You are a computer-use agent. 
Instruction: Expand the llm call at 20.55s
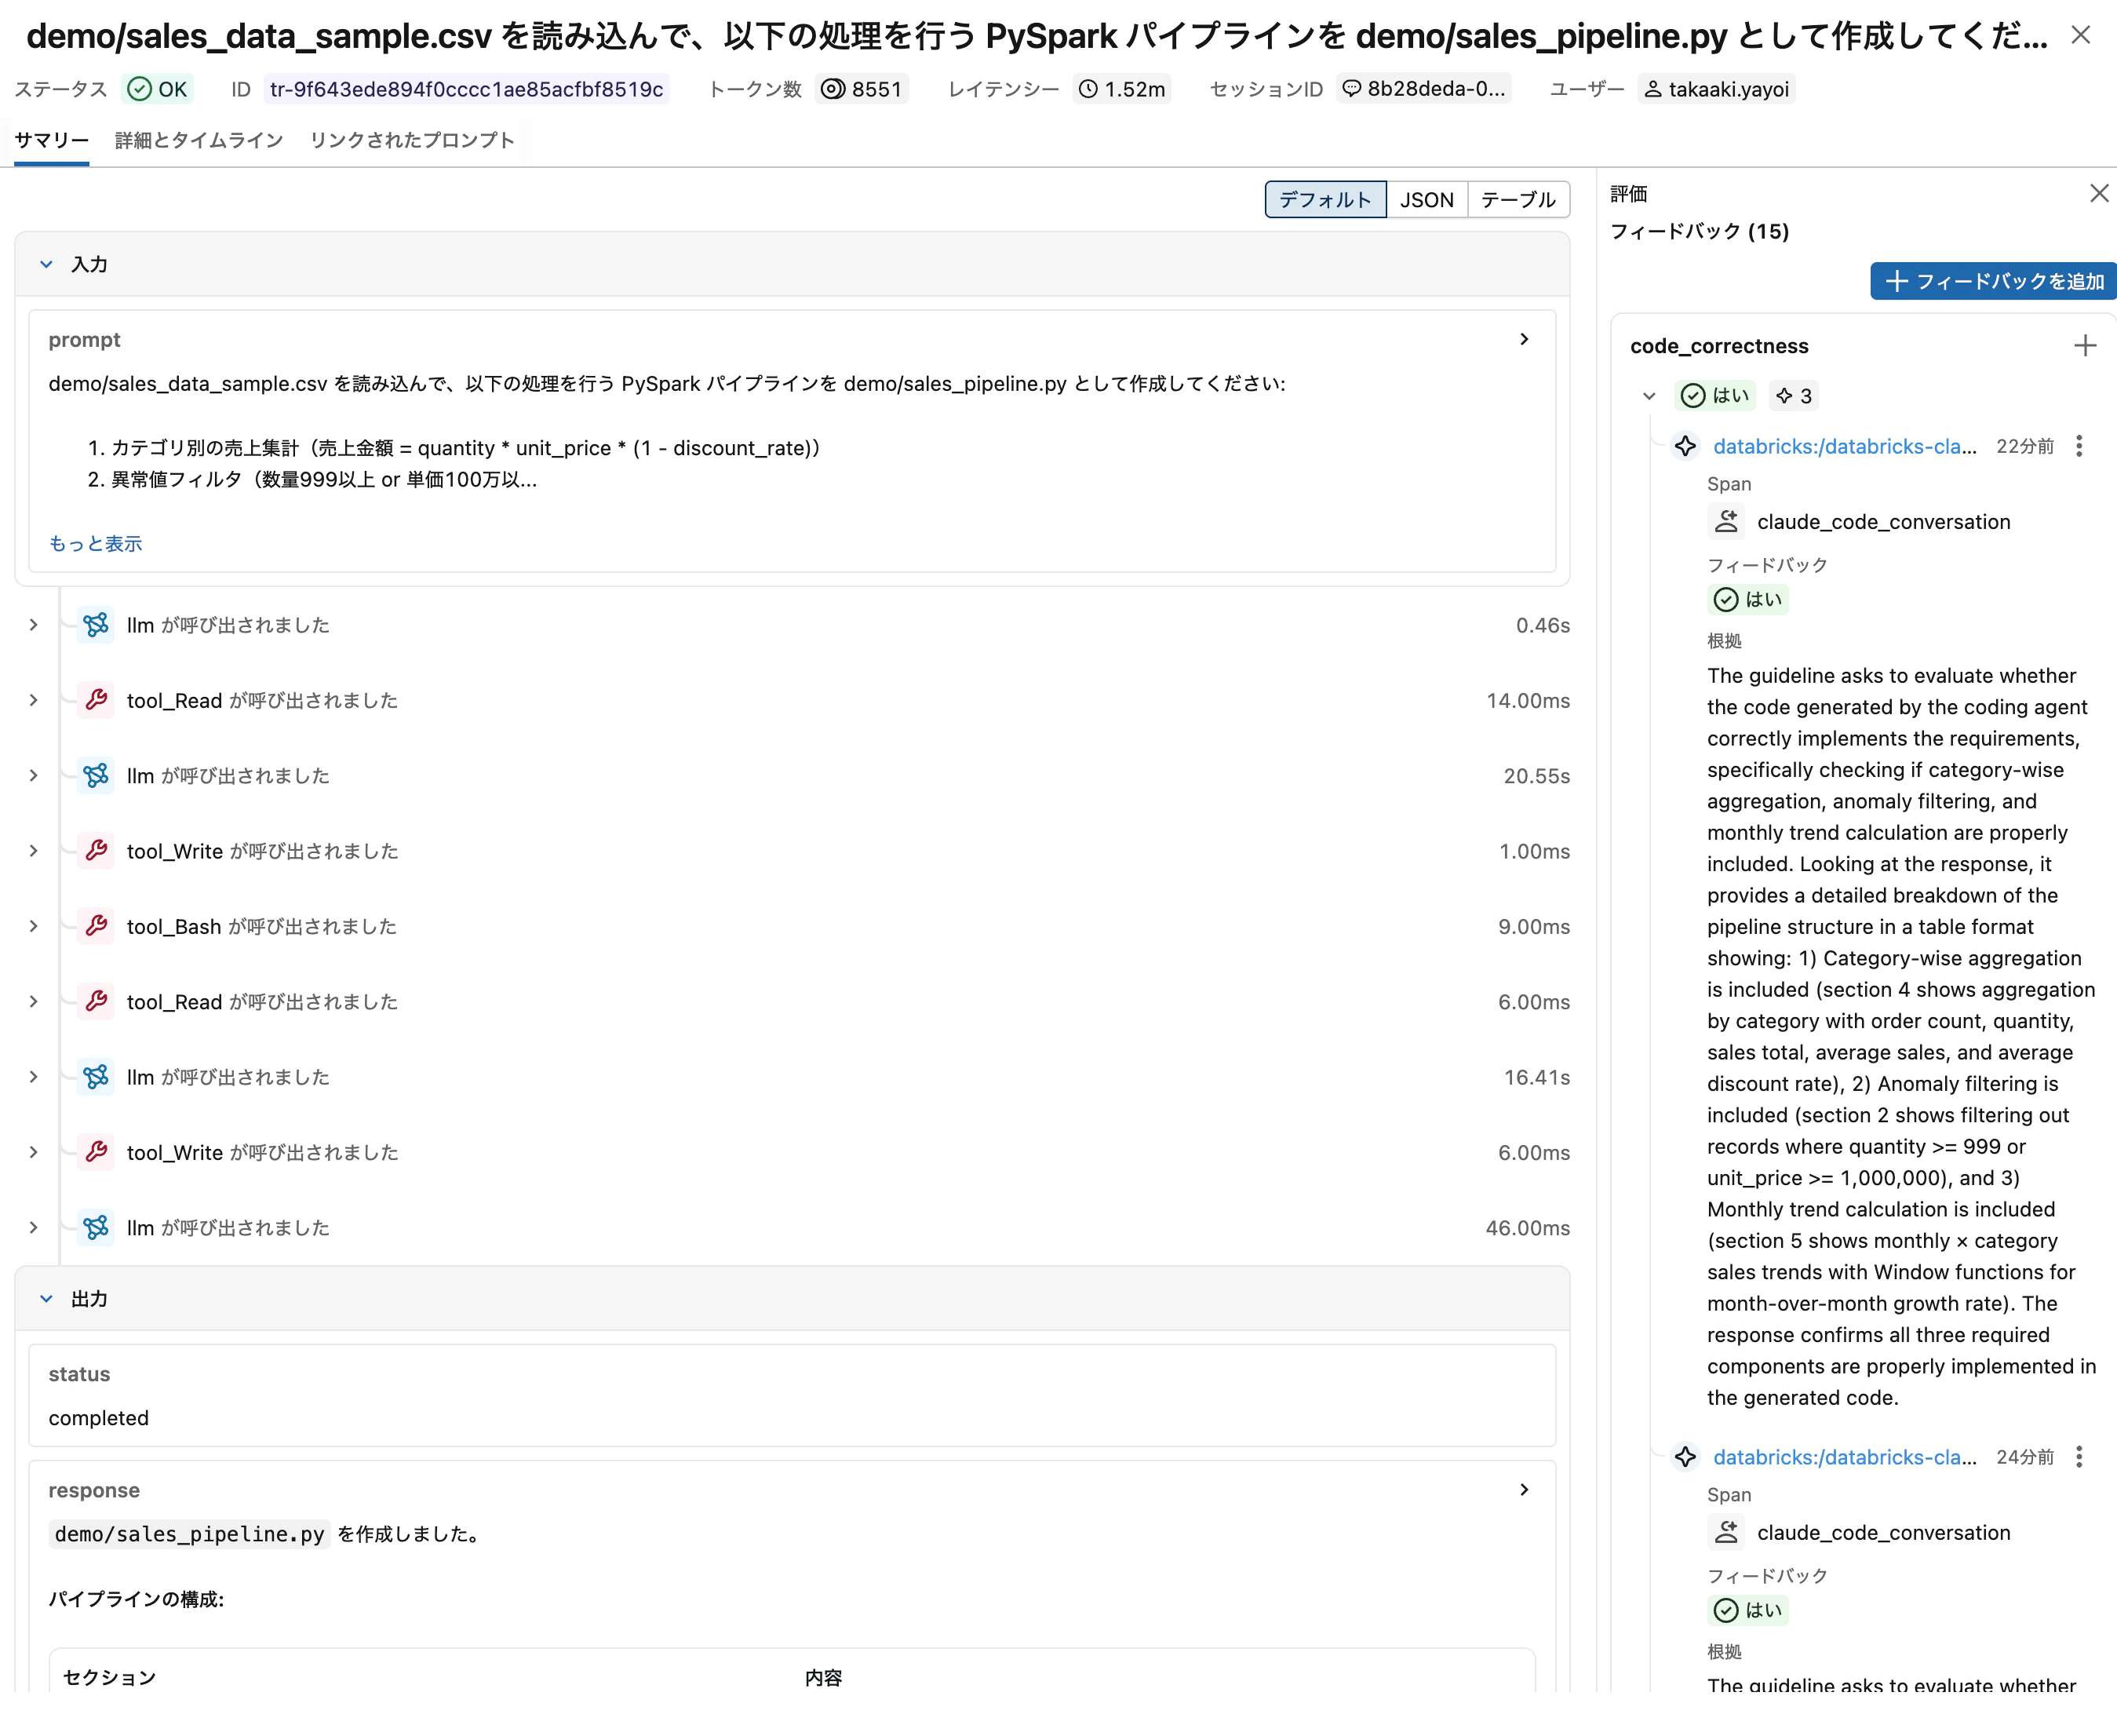coord(33,775)
